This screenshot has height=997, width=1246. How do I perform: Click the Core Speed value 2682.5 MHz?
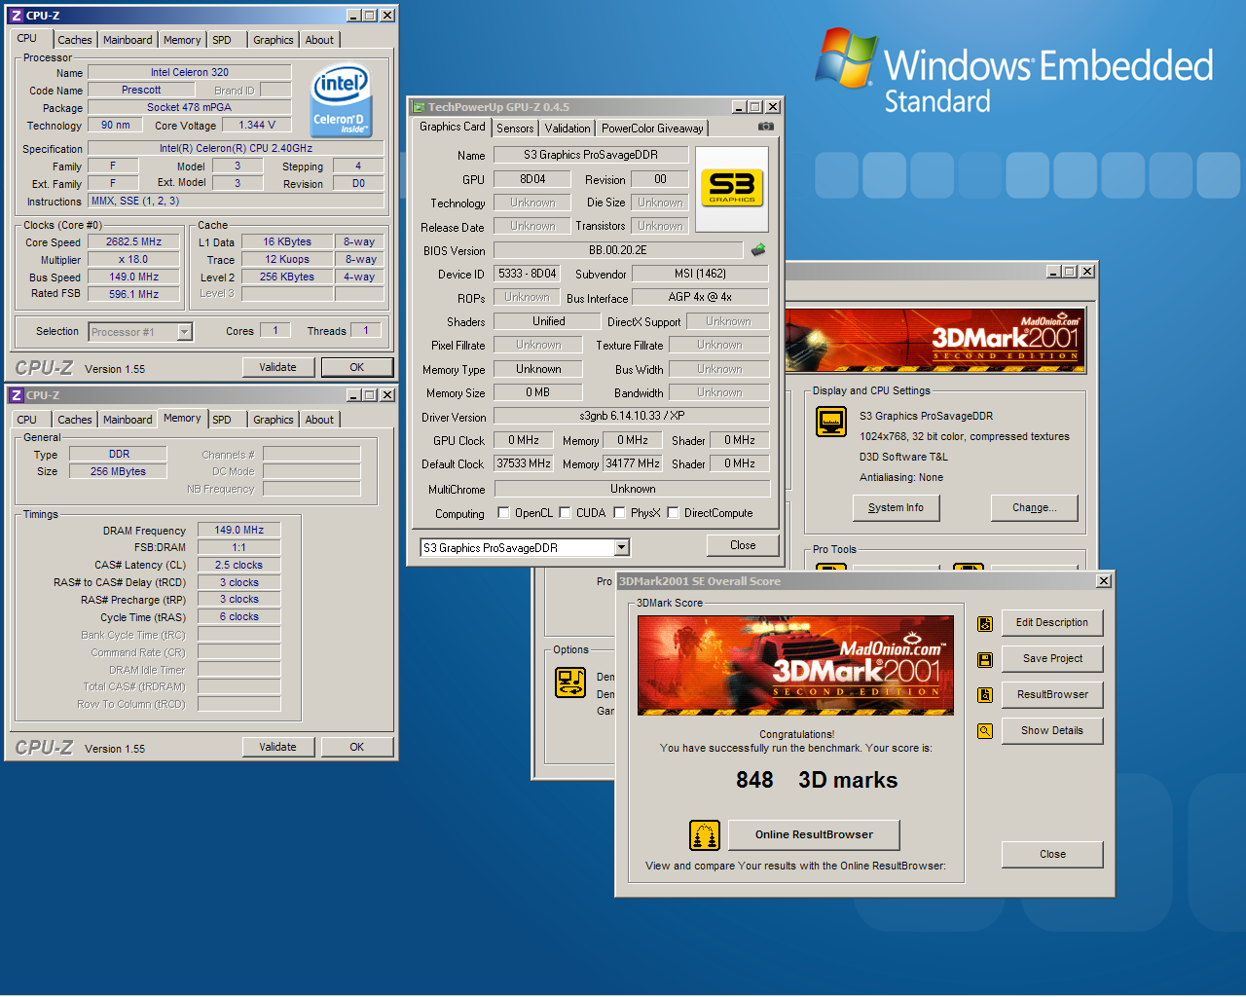[134, 241]
